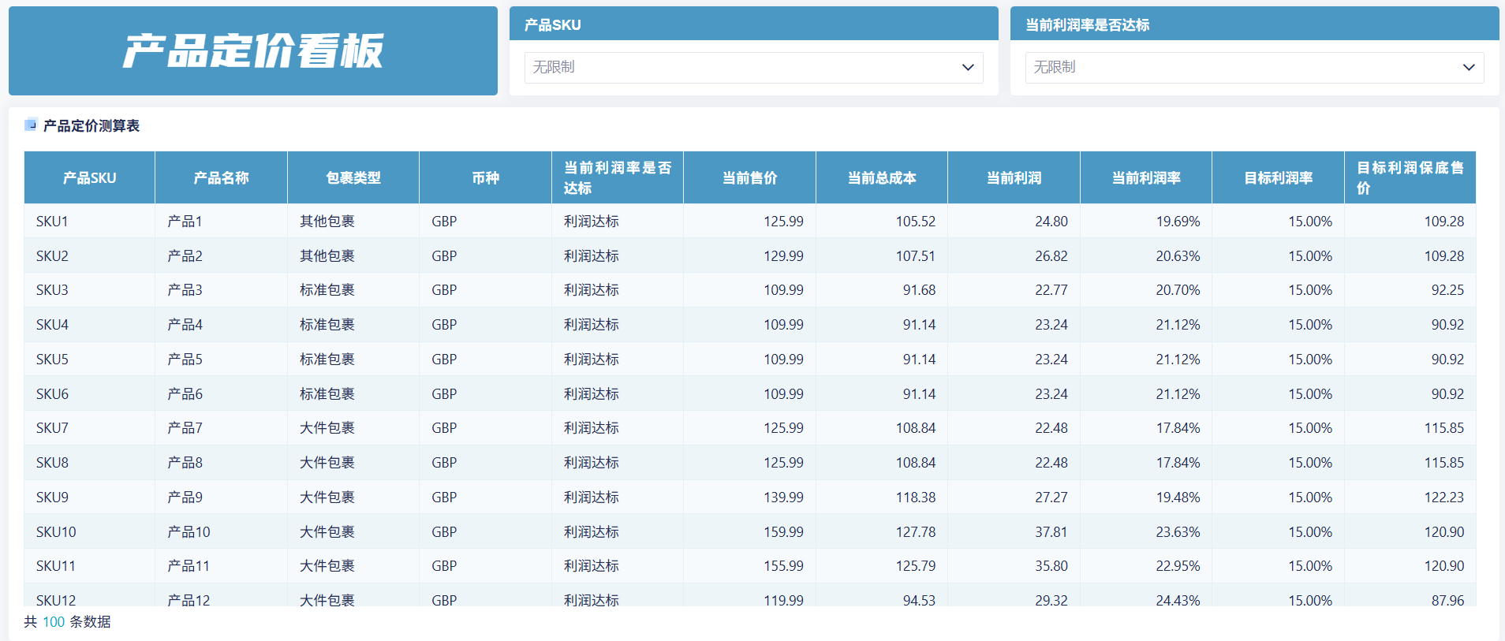
Task: Select the SKU7 cell
Action: click(90, 428)
